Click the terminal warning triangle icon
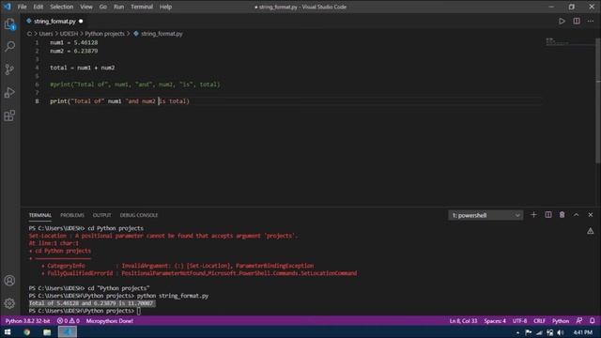This screenshot has width=601, height=338. point(591,231)
